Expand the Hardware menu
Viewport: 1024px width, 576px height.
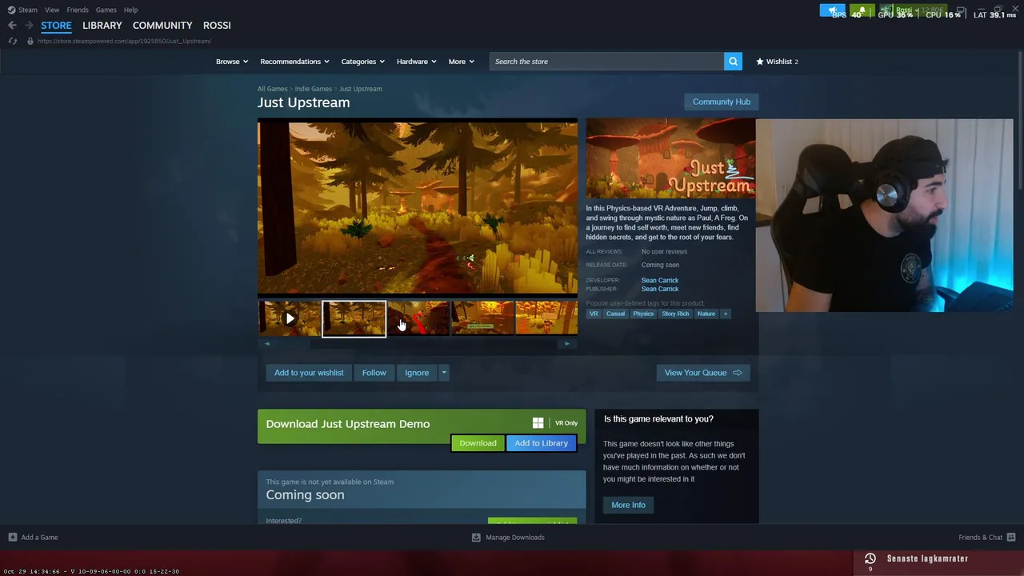(x=417, y=62)
